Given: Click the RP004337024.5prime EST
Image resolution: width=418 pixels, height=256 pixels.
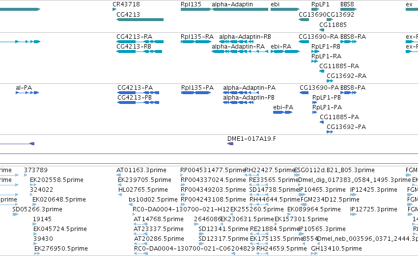Looking at the screenshot, I should click(x=183, y=185).
